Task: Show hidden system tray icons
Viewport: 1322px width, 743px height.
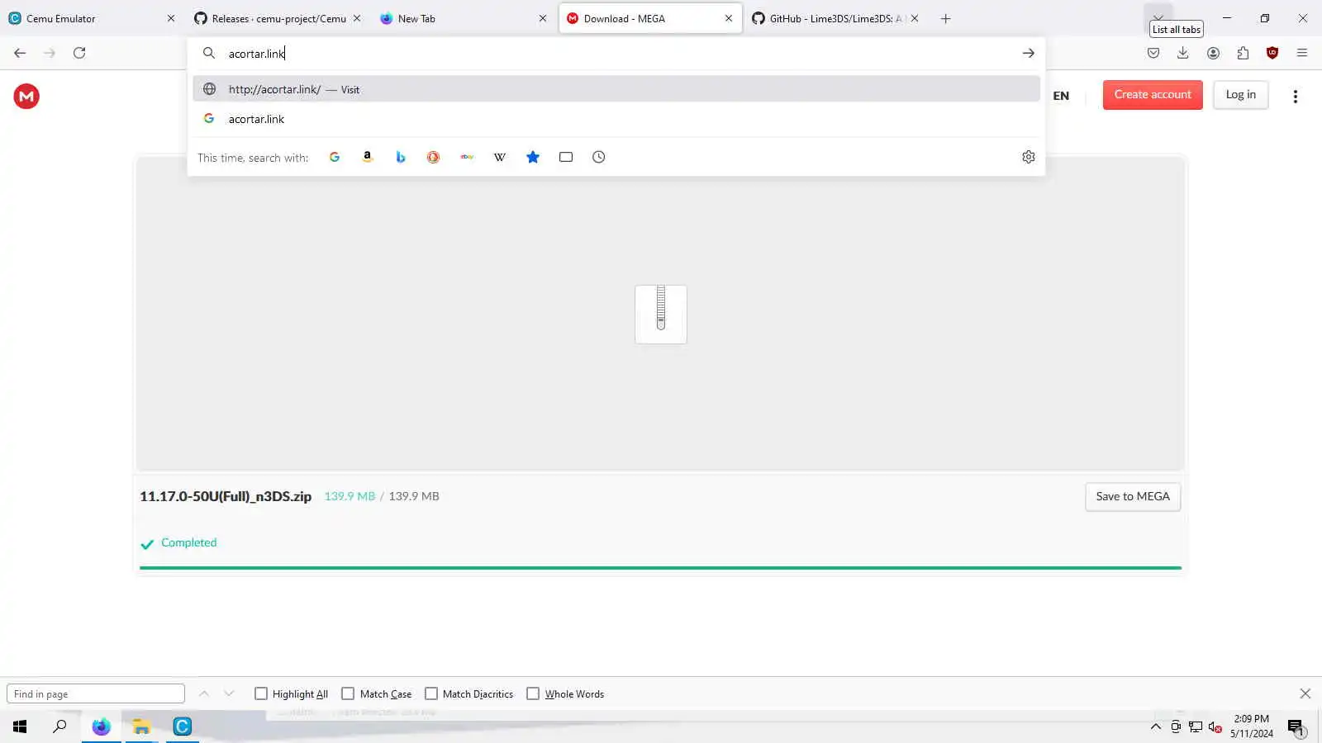Action: [1155, 726]
